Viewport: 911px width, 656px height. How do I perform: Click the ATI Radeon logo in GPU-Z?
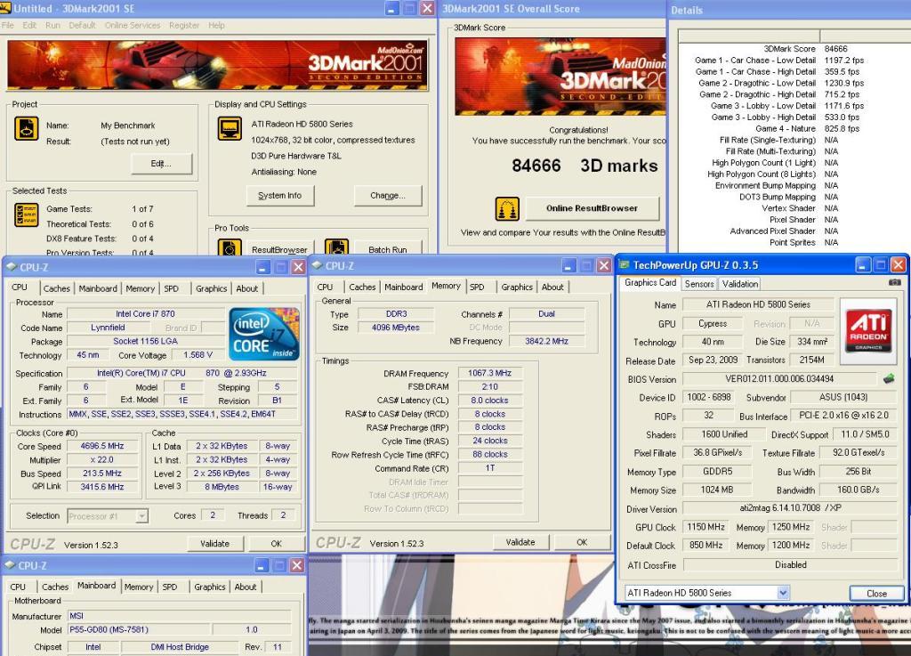point(868,330)
